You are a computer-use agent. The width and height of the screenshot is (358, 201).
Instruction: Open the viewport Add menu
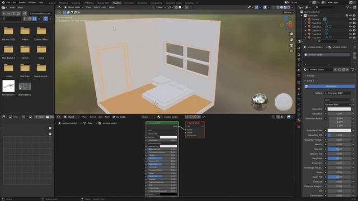coord(105,7)
